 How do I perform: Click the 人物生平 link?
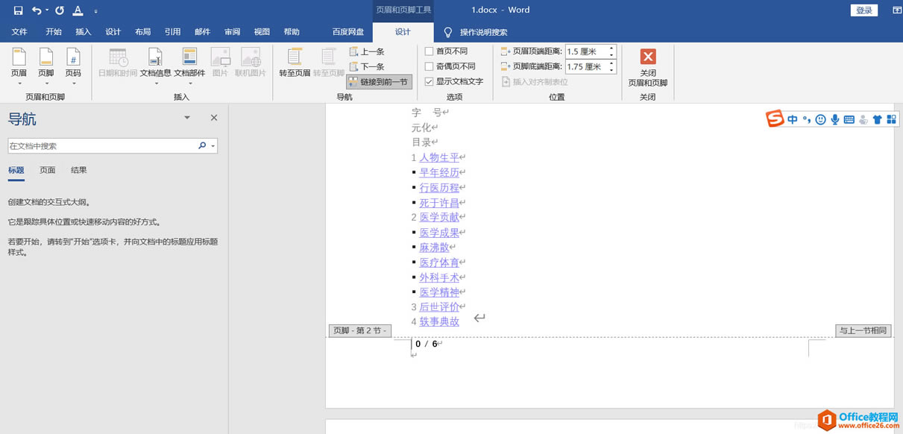point(439,157)
